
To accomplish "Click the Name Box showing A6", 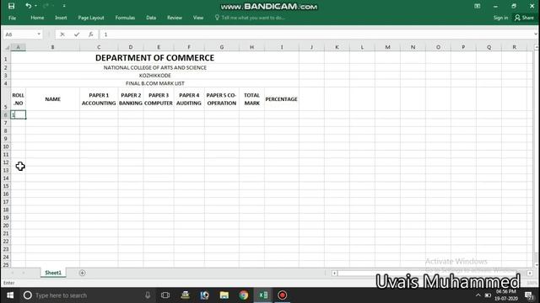I will pyautogui.click(x=19, y=35).
